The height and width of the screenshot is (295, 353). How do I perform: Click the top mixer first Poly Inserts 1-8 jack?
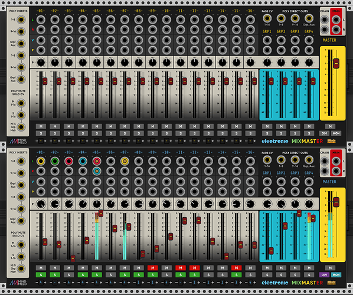click(x=21, y=19)
